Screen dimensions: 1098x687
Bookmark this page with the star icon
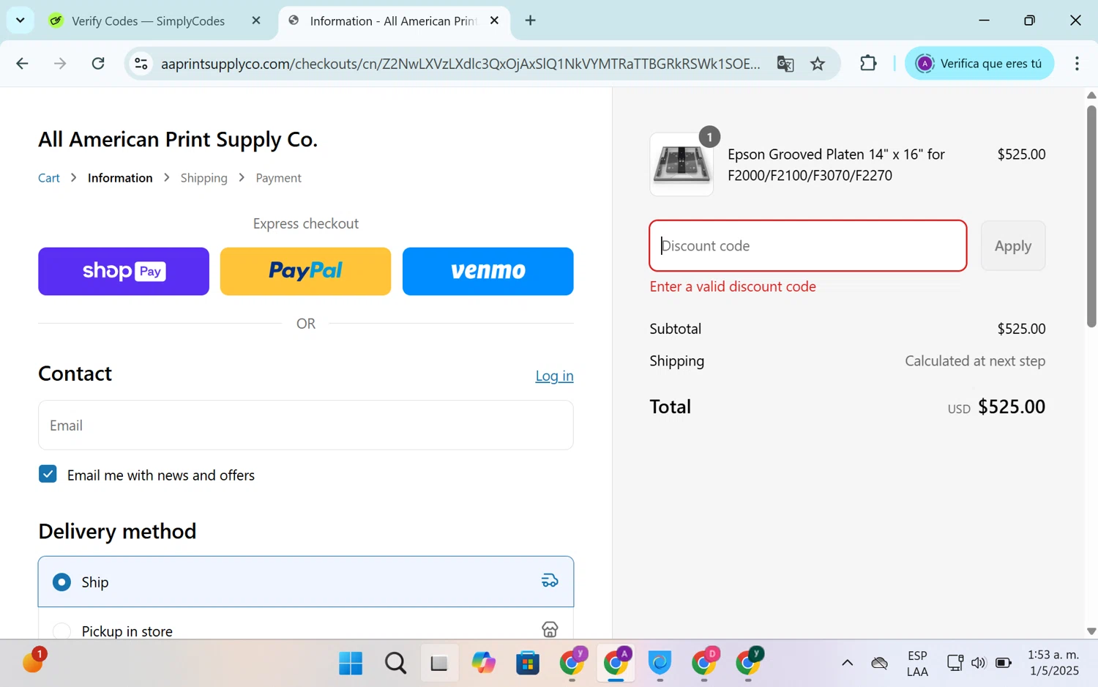click(x=818, y=64)
